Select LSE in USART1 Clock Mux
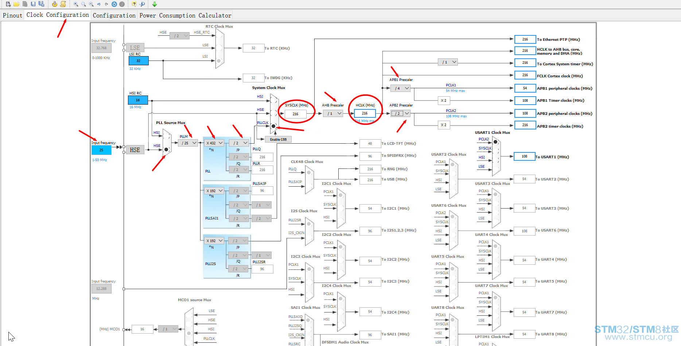Image resolution: width=681 pixels, height=346 pixels. tap(495, 169)
